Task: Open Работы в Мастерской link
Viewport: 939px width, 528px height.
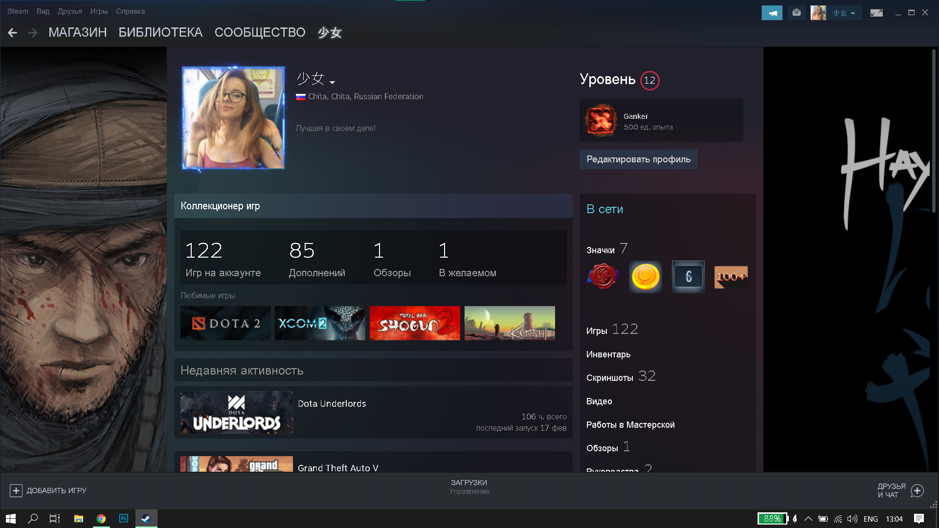Action: click(630, 425)
